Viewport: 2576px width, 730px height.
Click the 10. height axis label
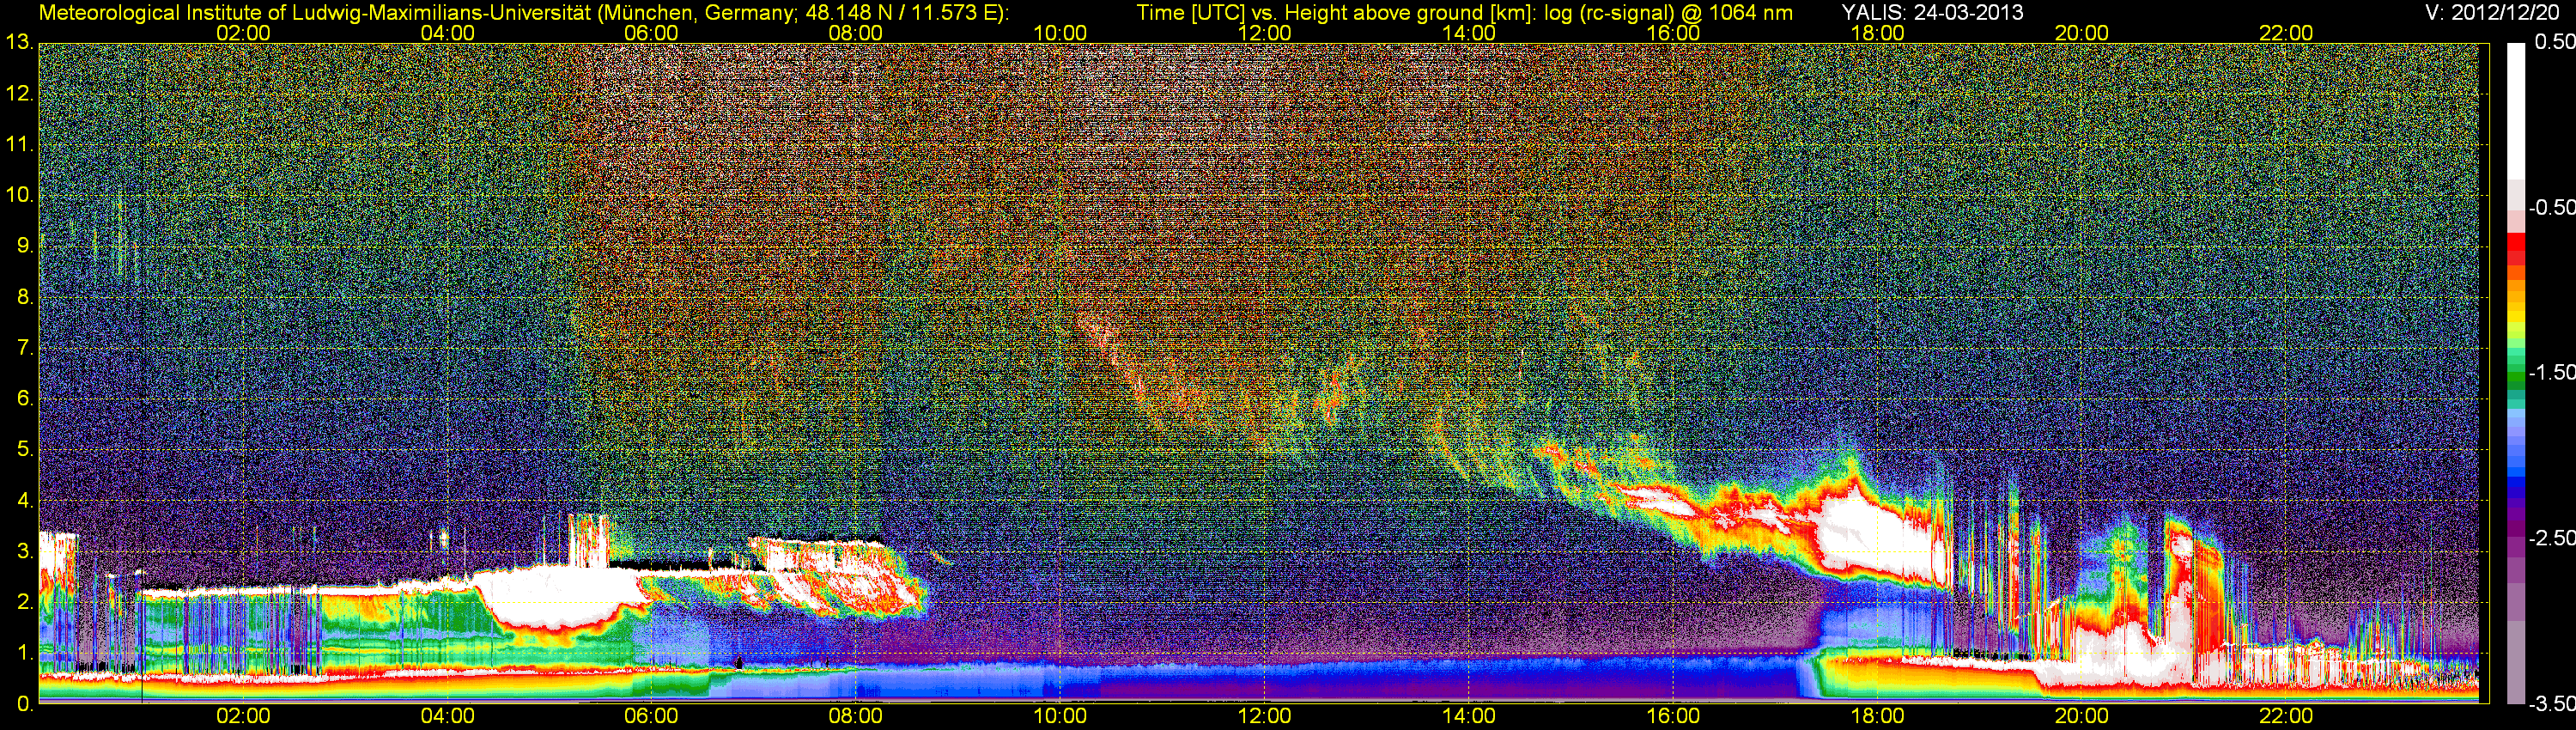[x=19, y=195]
